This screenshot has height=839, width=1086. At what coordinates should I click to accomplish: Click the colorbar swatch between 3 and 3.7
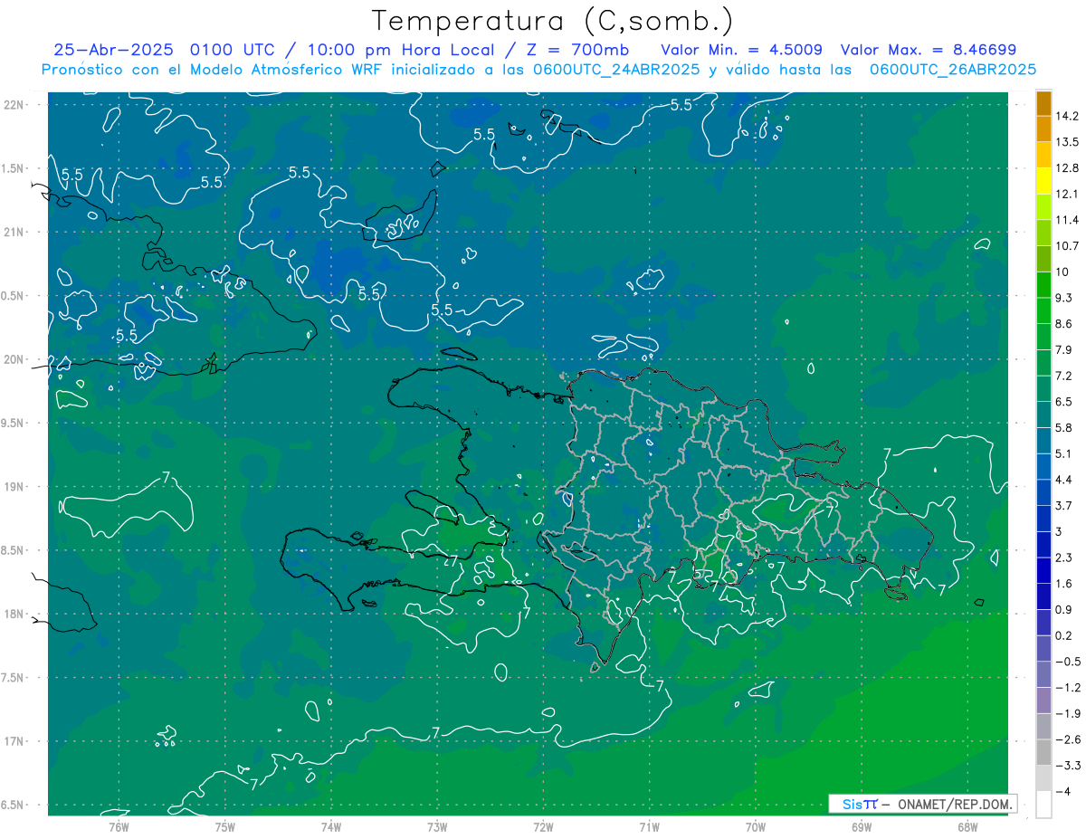[1043, 519]
